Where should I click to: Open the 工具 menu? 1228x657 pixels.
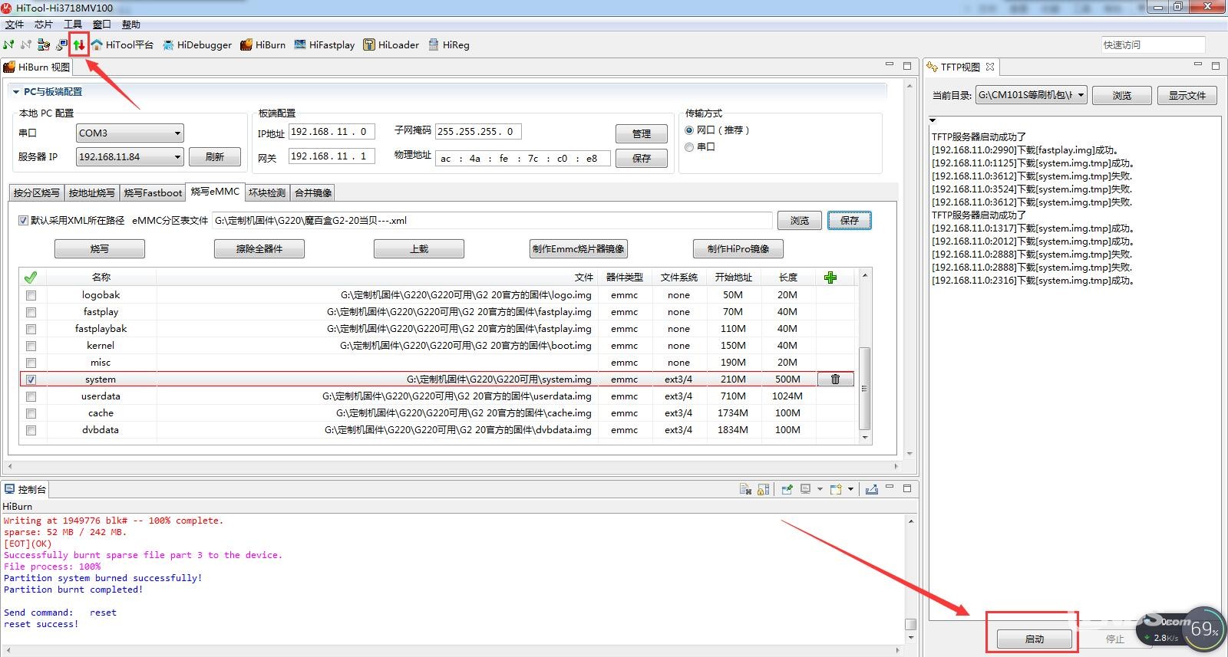[73, 25]
